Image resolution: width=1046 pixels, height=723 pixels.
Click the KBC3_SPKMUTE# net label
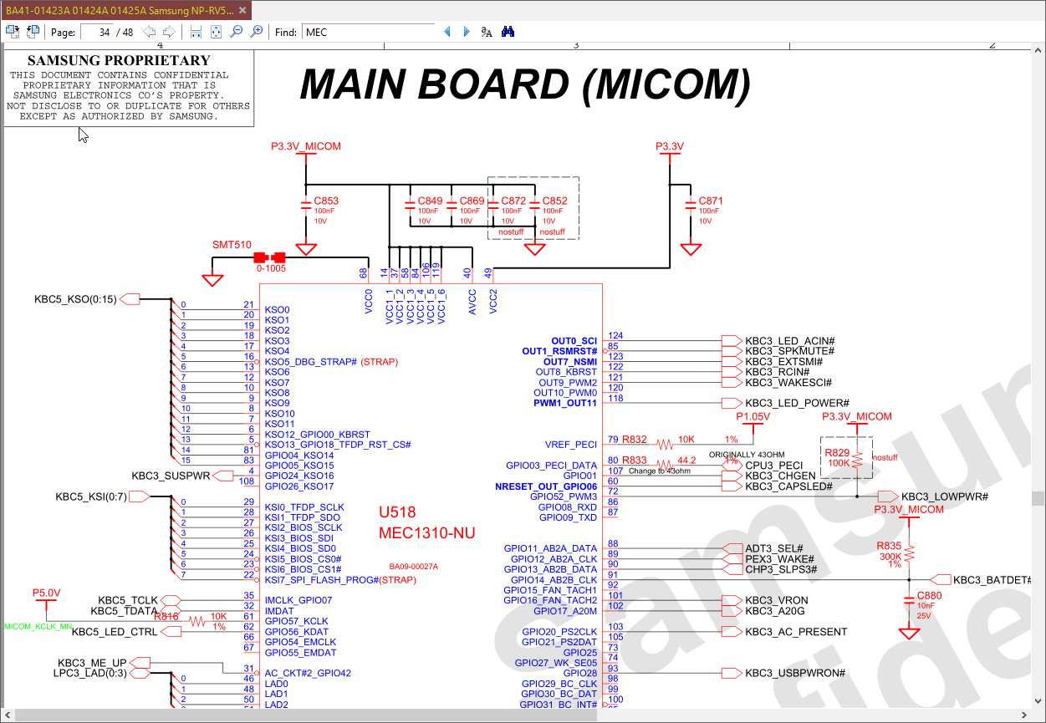tap(789, 351)
